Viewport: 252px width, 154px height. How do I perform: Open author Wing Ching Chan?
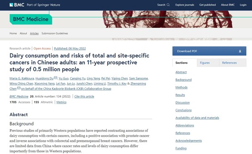[x=21, y=84]
